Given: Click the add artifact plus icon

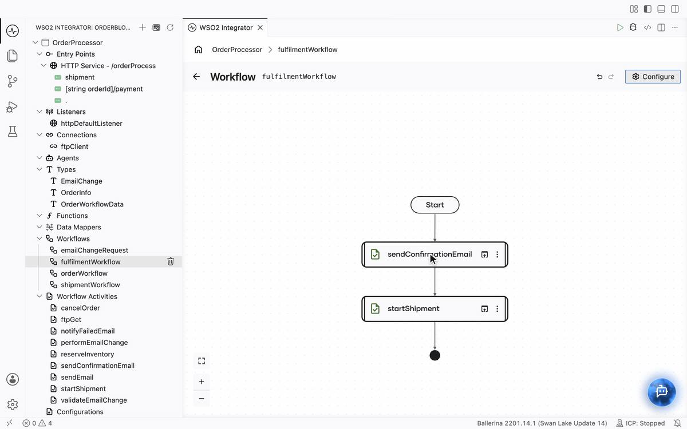Looking at the screenshot, I should pyautogui.click(x=143, y=27).
